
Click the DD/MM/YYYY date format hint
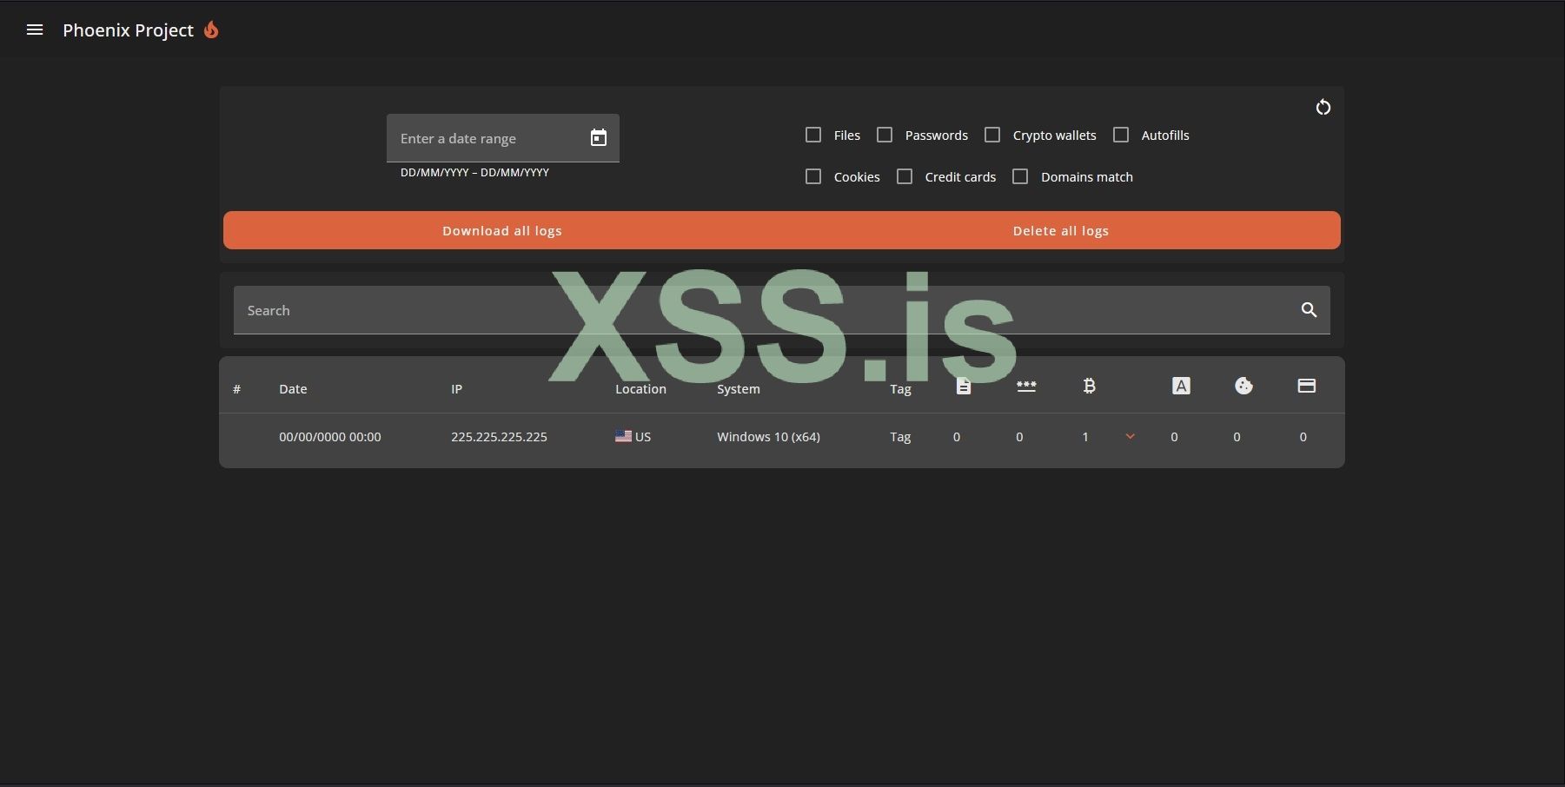pos(474,172)
